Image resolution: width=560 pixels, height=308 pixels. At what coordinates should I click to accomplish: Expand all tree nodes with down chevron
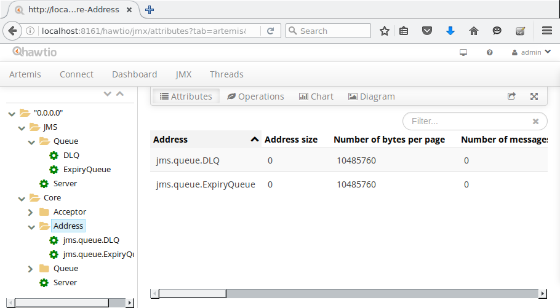pyautogui.click(x=108, y=94)
